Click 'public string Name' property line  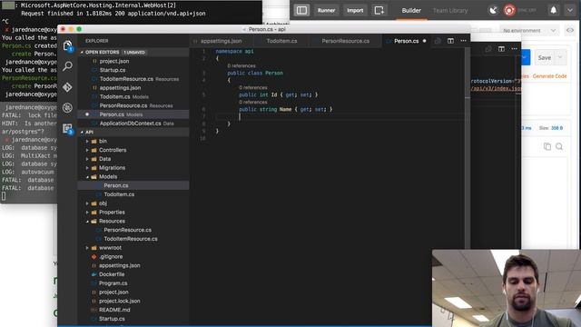click(x=286, y=109)
